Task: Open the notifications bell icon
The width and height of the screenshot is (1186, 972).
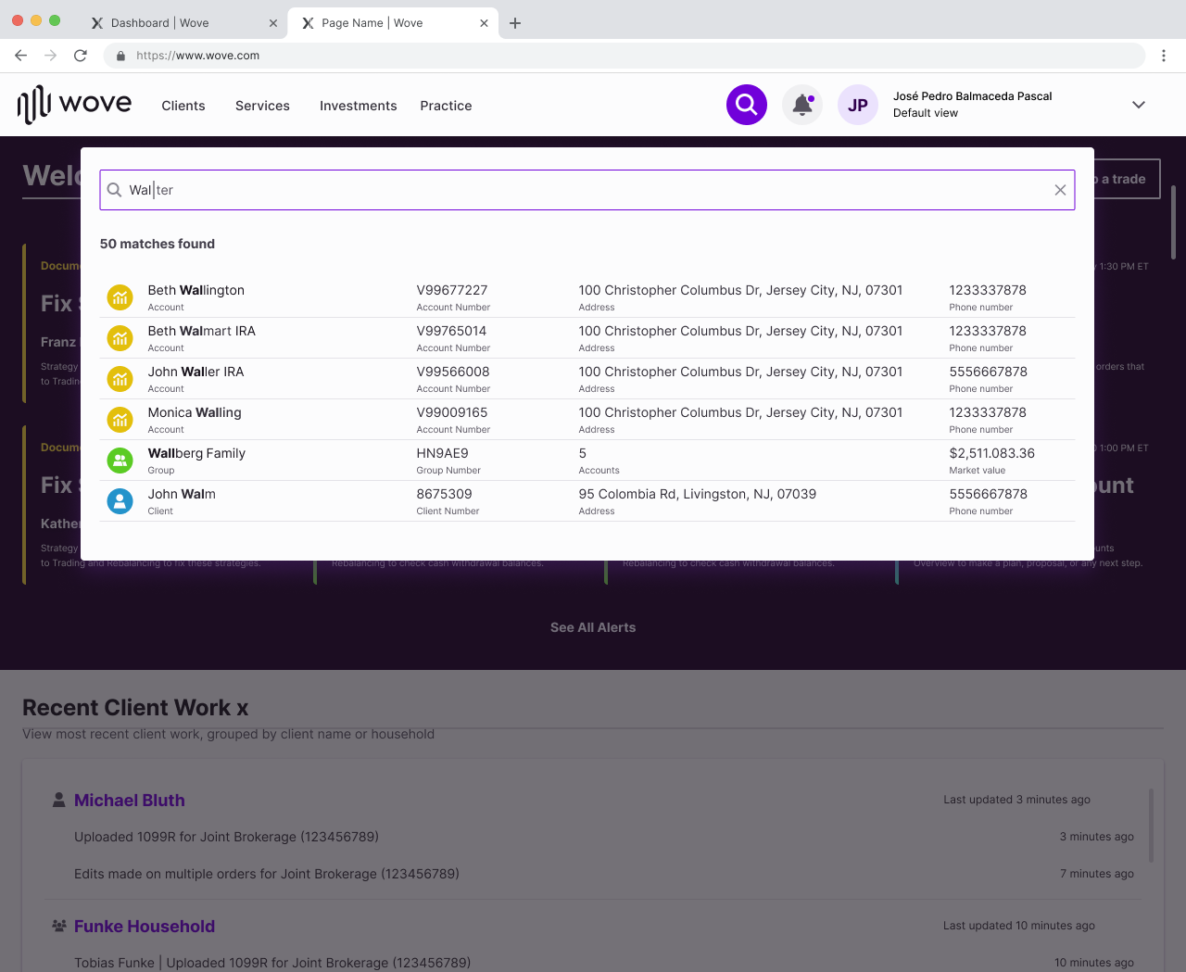Action: tap(802, 105)
